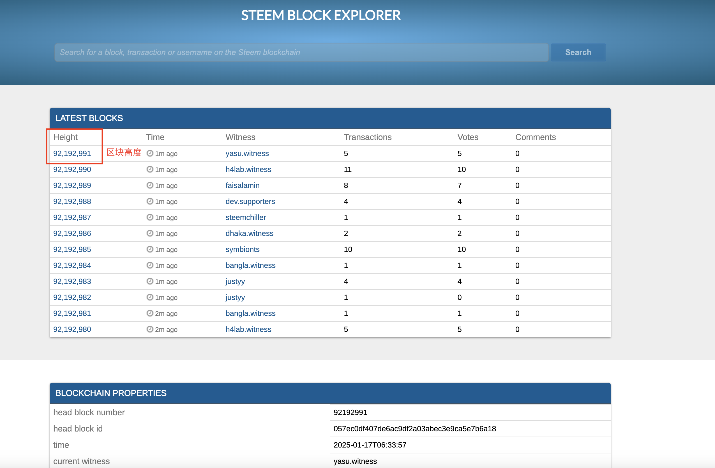Click the BLOCKCHAIN PROPERTIES panel heading
The image size is (715, 468).
pos(111,393)
